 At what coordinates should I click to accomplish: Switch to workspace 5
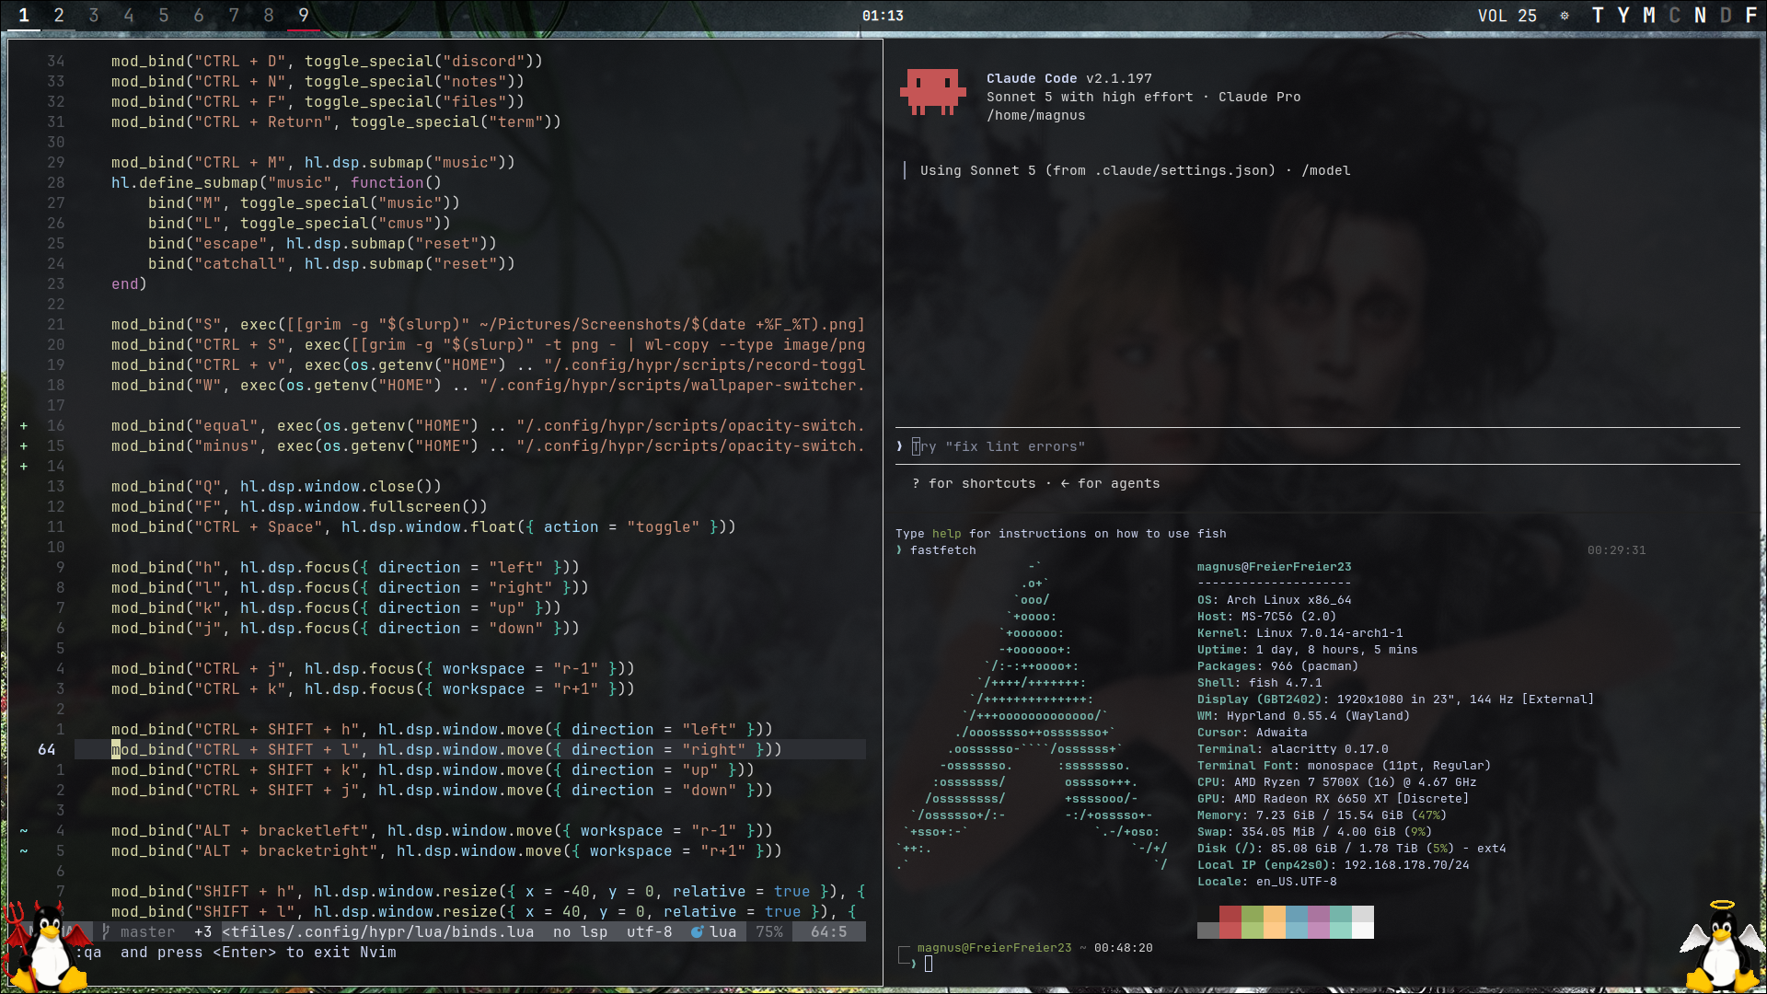(x=164, y=16)
